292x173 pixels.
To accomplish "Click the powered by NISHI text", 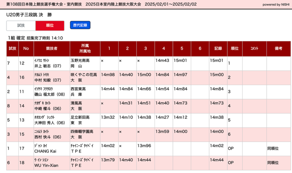I will [x=276, y=5].
